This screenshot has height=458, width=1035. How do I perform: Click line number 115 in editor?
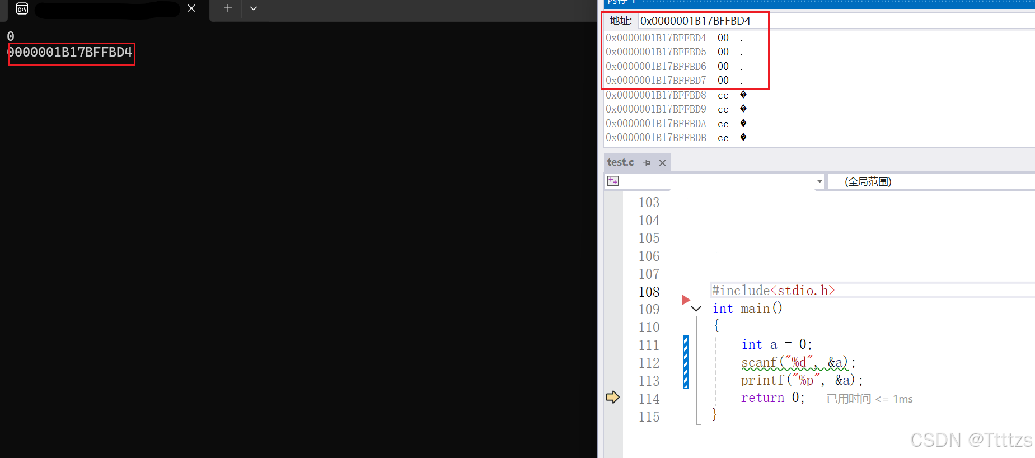(649, 417)
